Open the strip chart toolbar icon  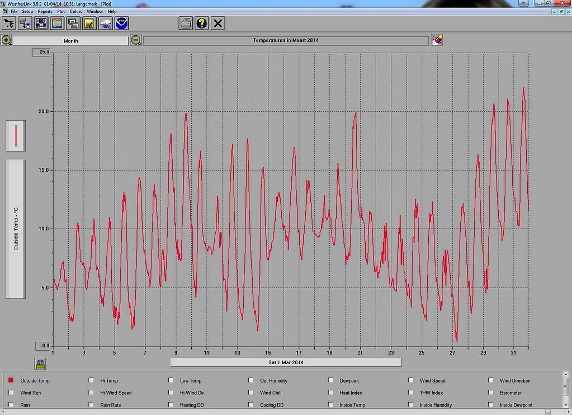coord(57,23)
